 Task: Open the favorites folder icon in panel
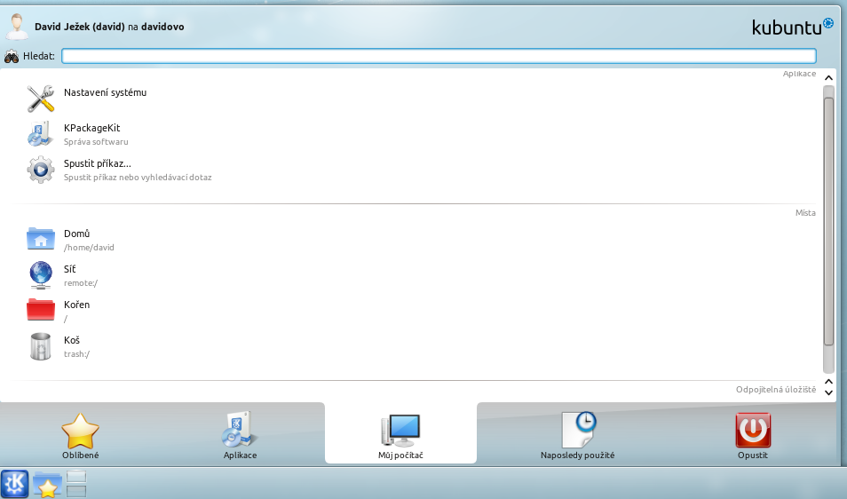pos(47,484)
